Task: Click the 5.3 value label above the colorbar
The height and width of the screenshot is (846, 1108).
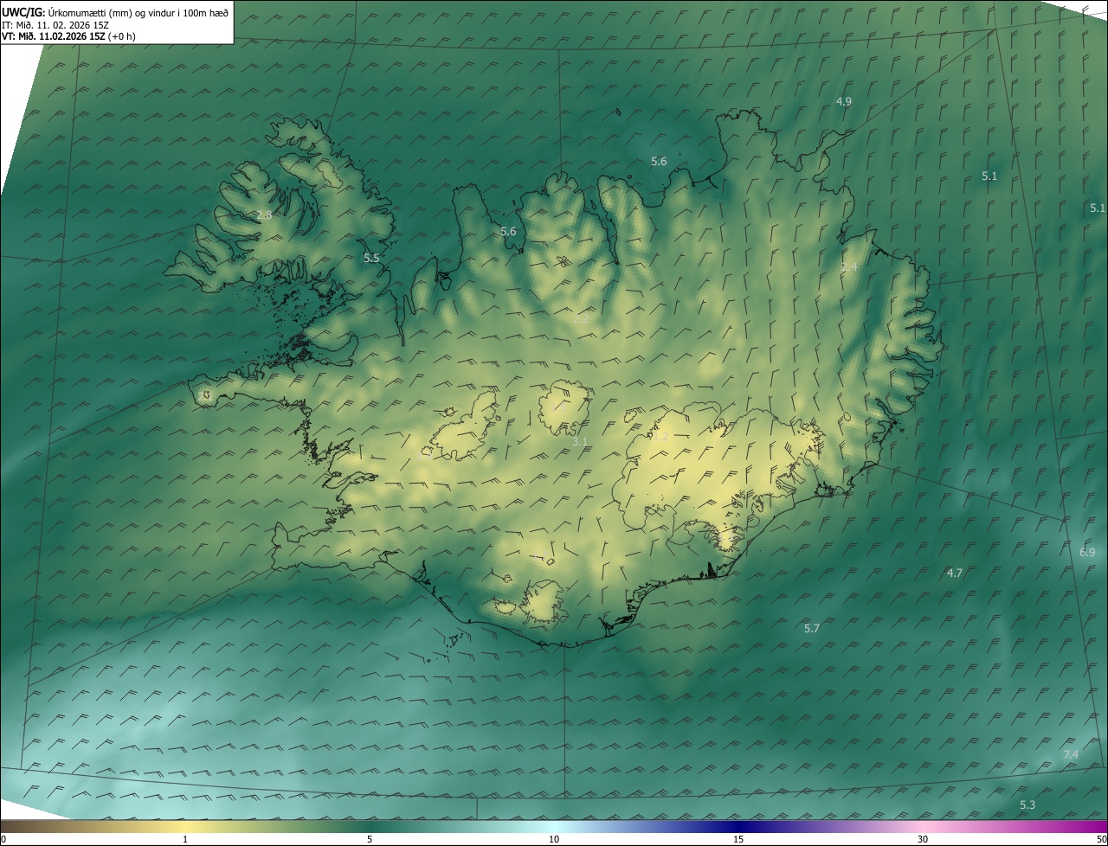Action: pos(1027,804)
